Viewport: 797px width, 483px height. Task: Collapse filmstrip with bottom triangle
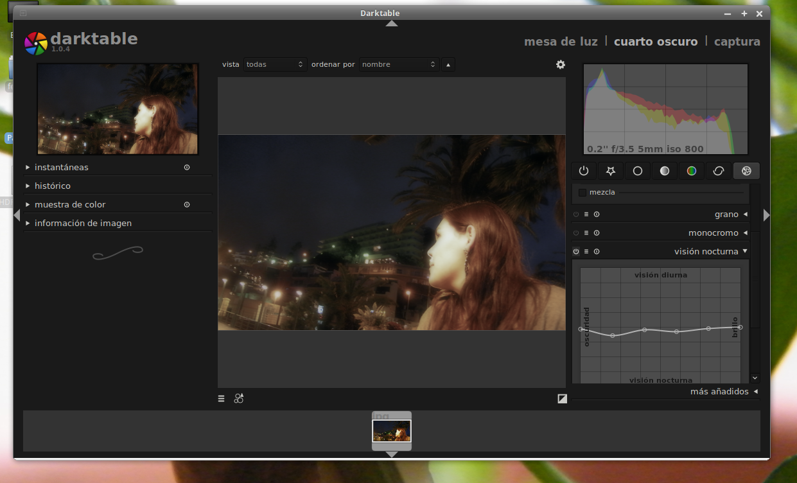click(392, 454)
